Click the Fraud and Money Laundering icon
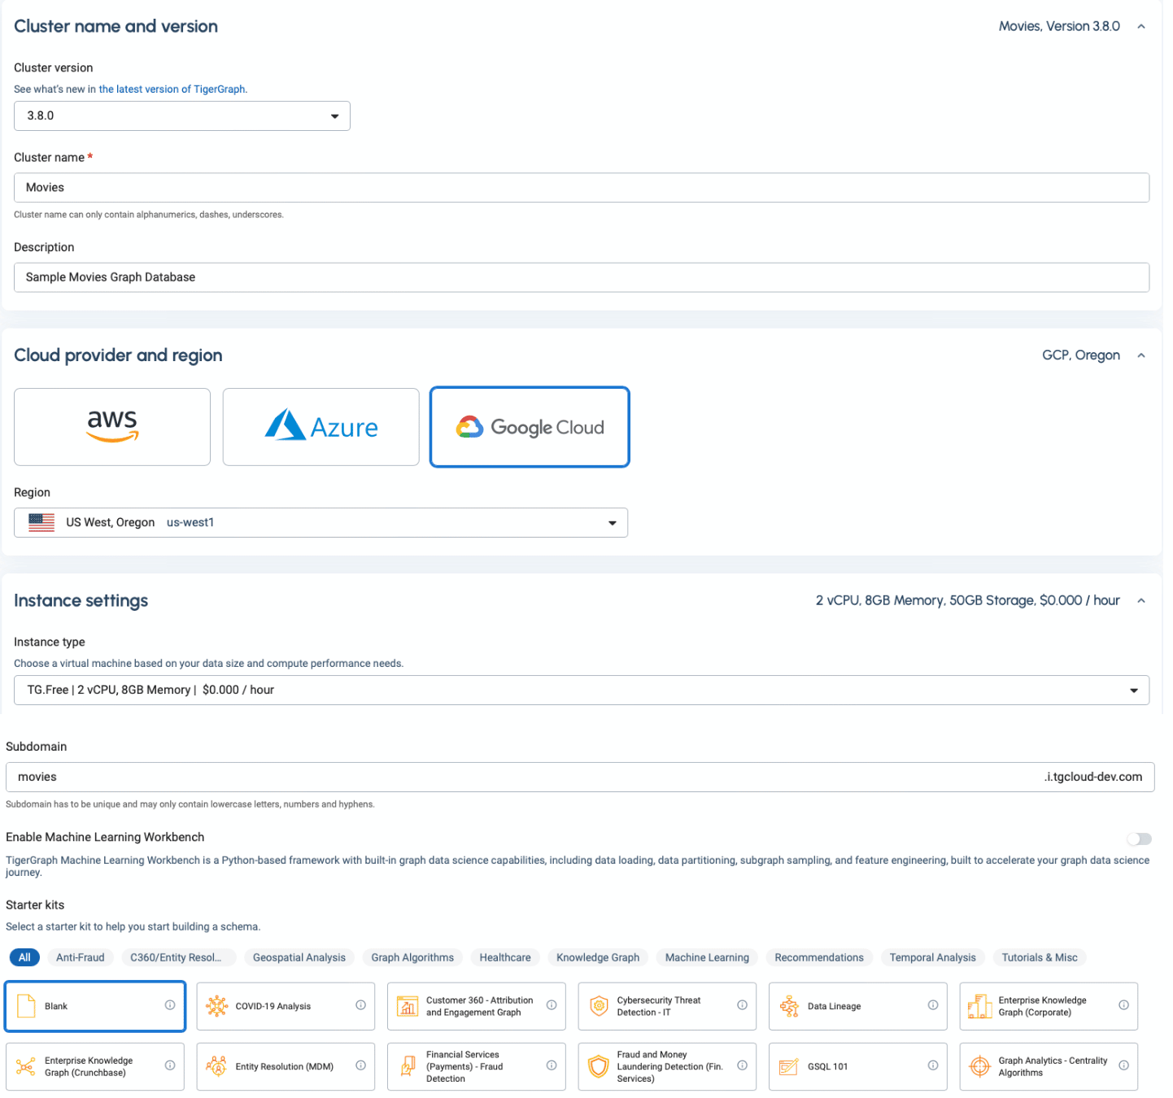Viewport: 1173px width, 1098px height. 599,1066
